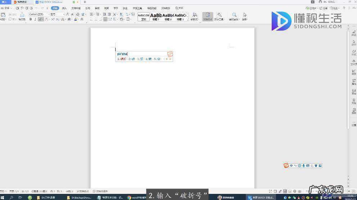Open the font name dropdown Calibri
The image size is (357, 200).
click(38, 14)
